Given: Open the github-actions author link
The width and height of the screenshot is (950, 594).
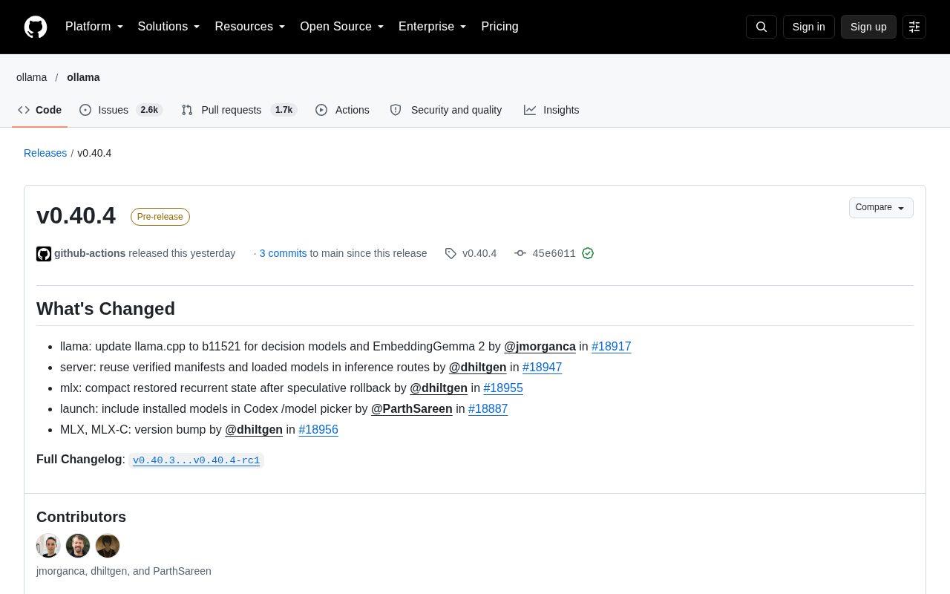Looking at the screenshot, I should (90, 253).
